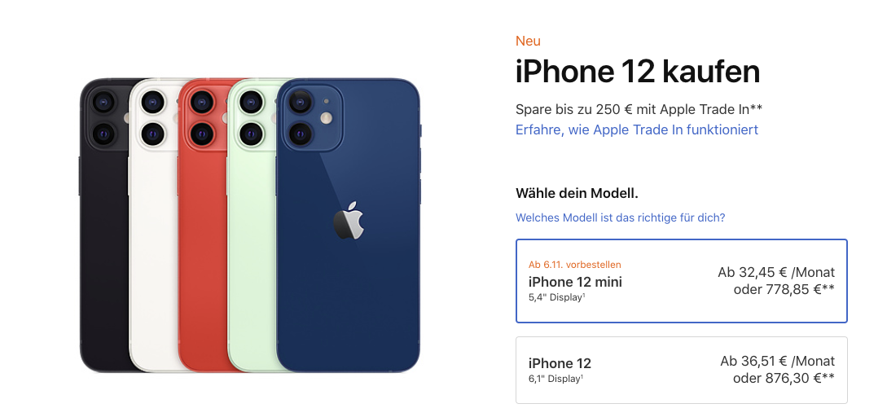The width and height of the screenshot is (887, 417).
Task: Click the flash on blue iPhone camera
Action: click(327, 117)
